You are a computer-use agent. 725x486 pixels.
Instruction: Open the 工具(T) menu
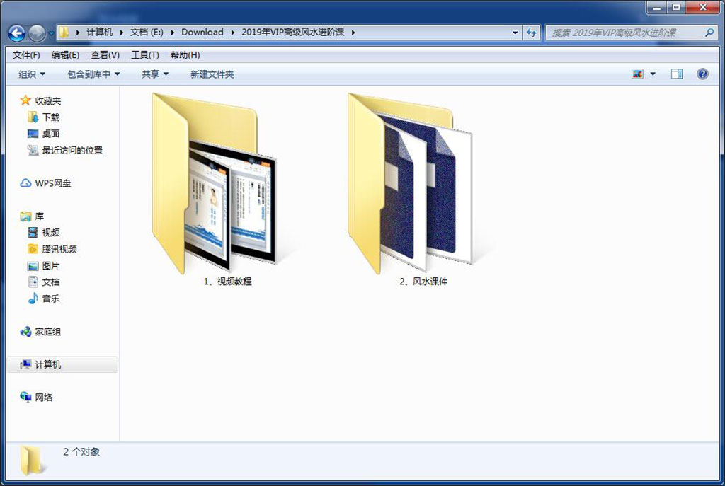click(x=145, y=55)
